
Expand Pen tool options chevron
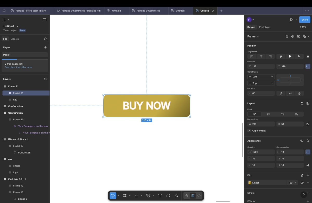click(153, 196)
